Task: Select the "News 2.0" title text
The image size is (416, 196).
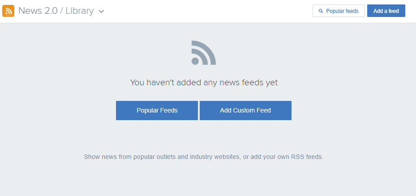Action: (x=38, y=11)
